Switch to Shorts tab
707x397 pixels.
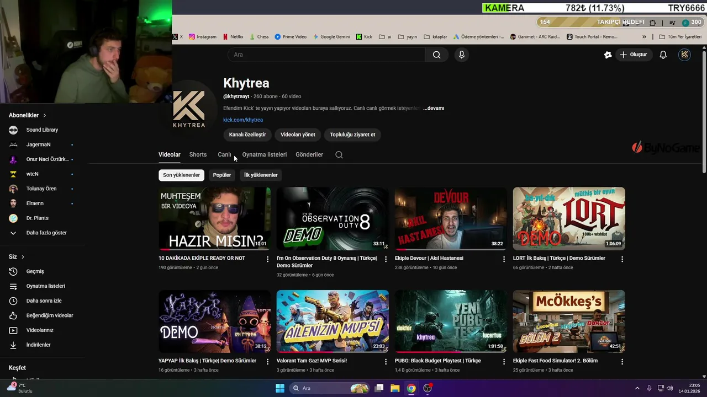[198, 155]
